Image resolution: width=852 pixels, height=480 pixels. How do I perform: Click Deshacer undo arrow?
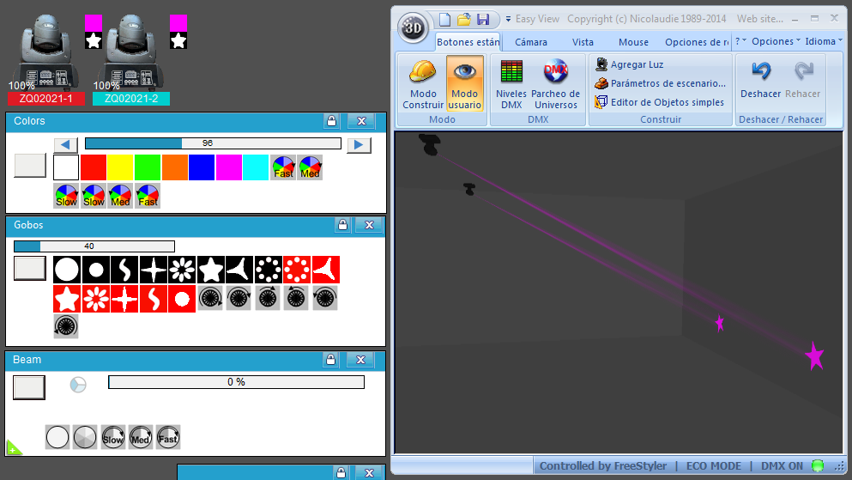coord(761,79)
